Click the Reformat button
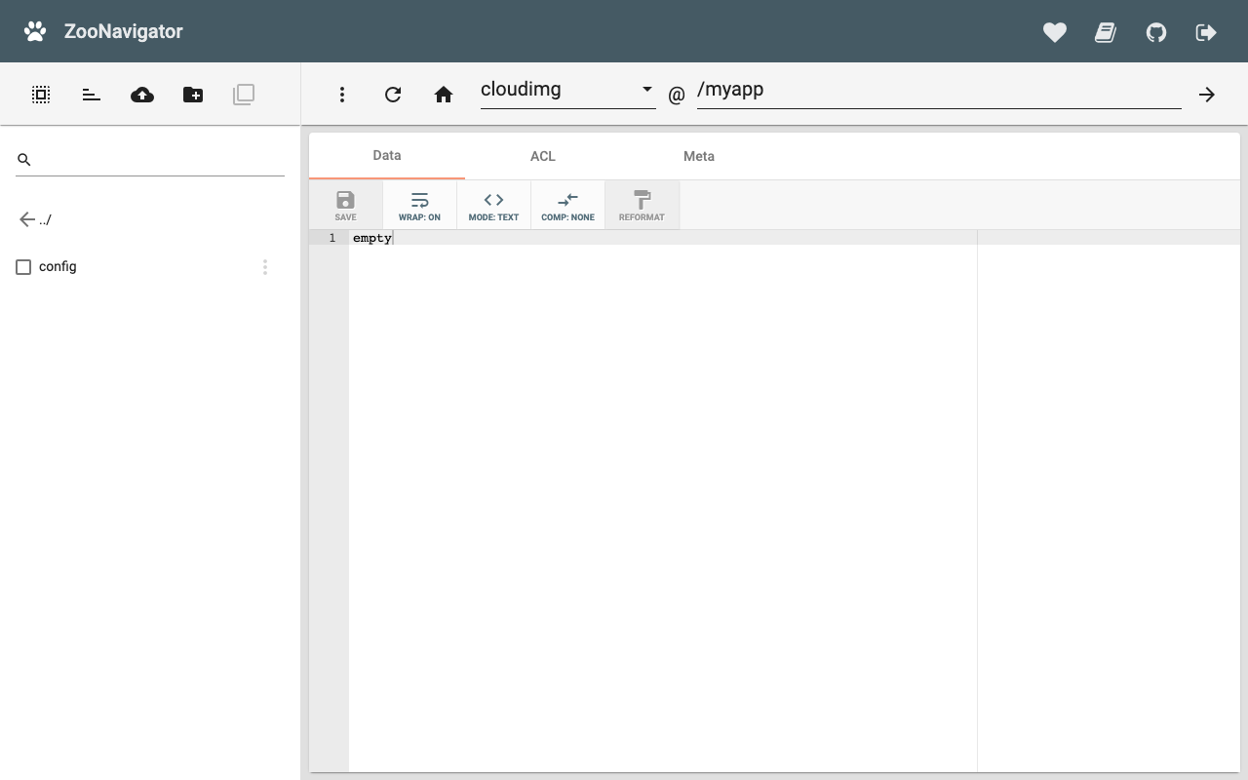Screen dimensions: 1248x780 tap(642, 206)
